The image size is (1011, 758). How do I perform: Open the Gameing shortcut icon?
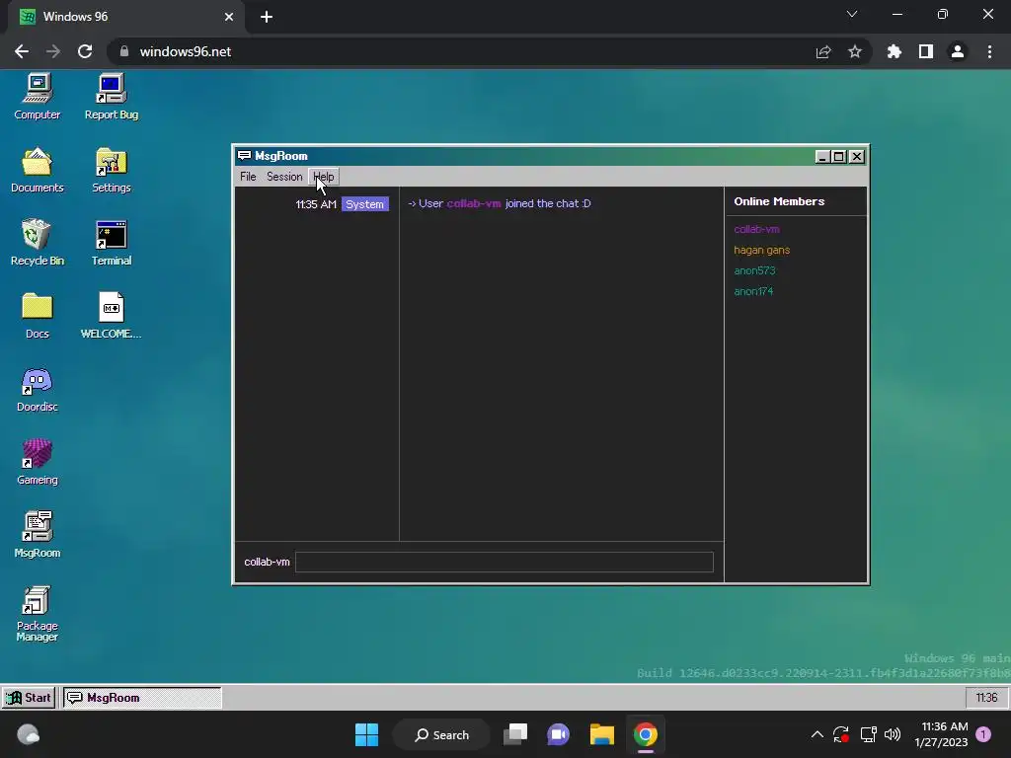[x=37, y=462]
